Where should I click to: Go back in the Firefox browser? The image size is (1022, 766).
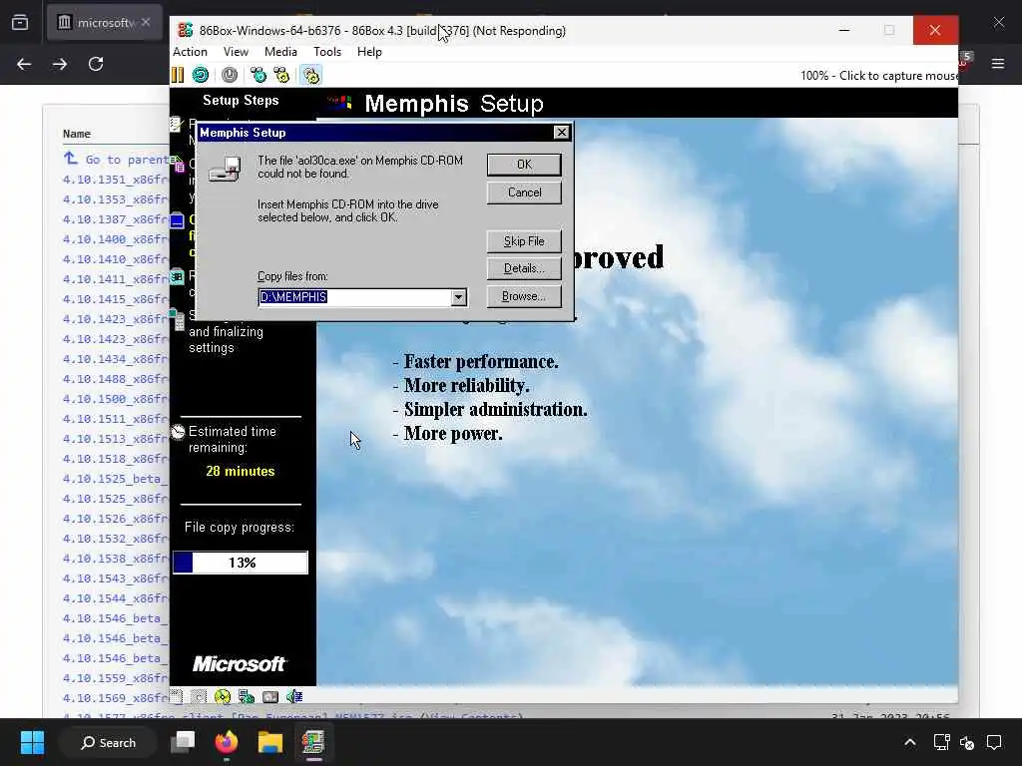tap(24, 64)
